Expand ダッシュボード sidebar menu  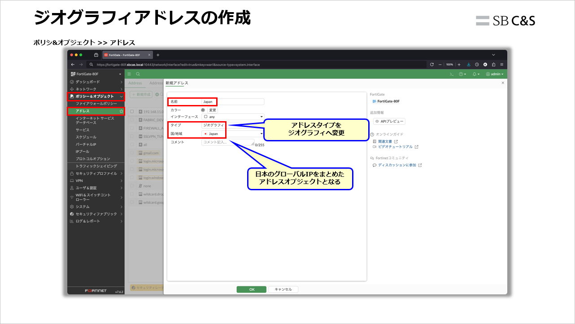click(96, 82)
